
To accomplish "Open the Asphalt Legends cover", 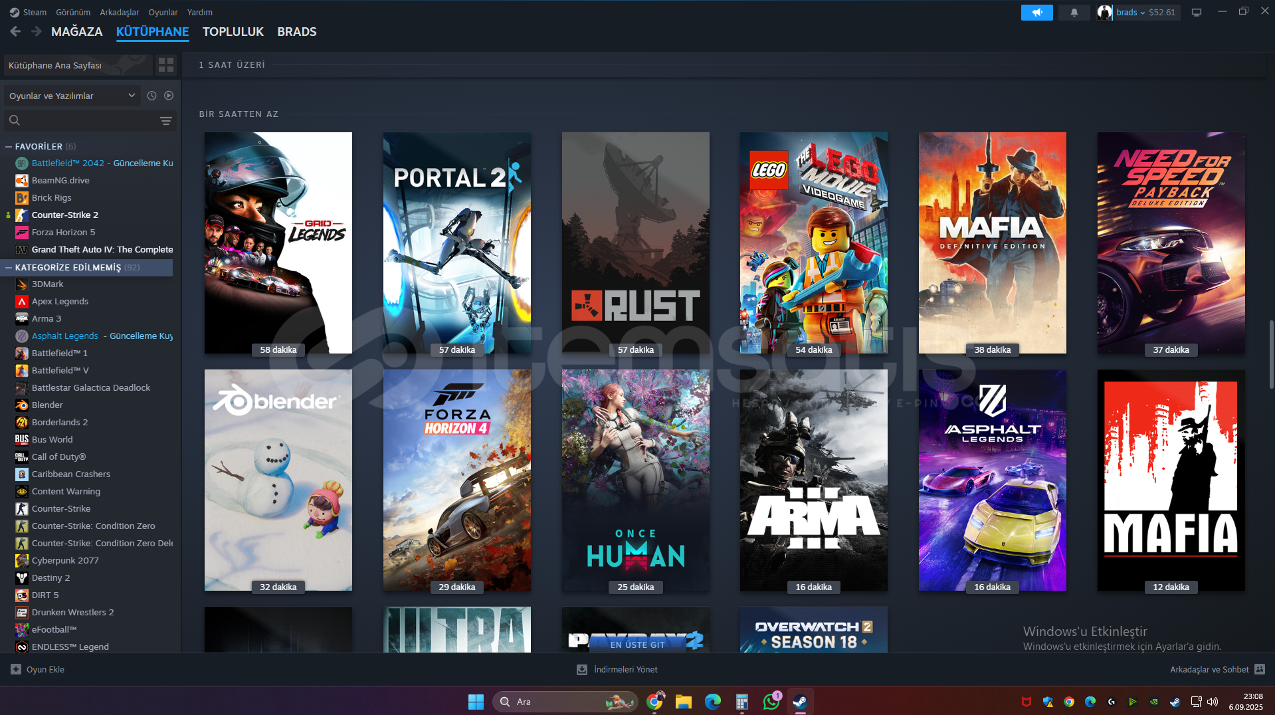I will click(993, 480).
